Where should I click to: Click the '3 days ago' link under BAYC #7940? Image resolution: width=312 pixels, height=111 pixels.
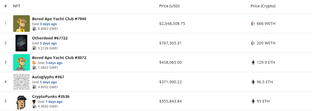(x=48, y=24)
